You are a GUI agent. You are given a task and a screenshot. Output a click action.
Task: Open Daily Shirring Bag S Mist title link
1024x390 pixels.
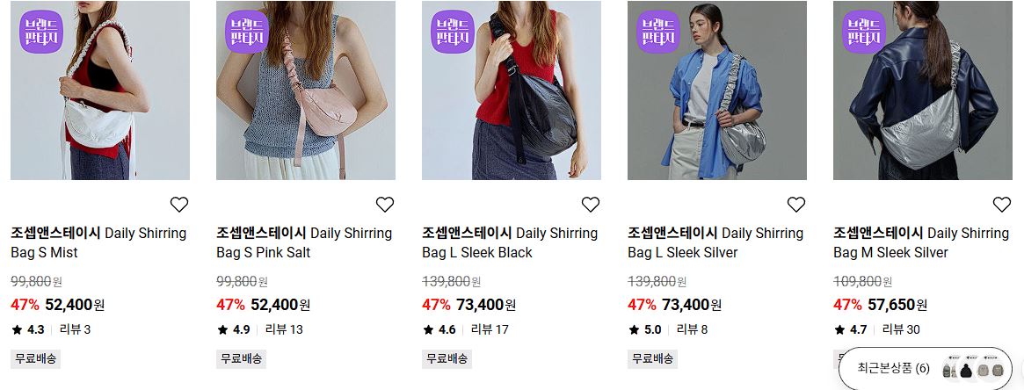click(x=98, y=242)
